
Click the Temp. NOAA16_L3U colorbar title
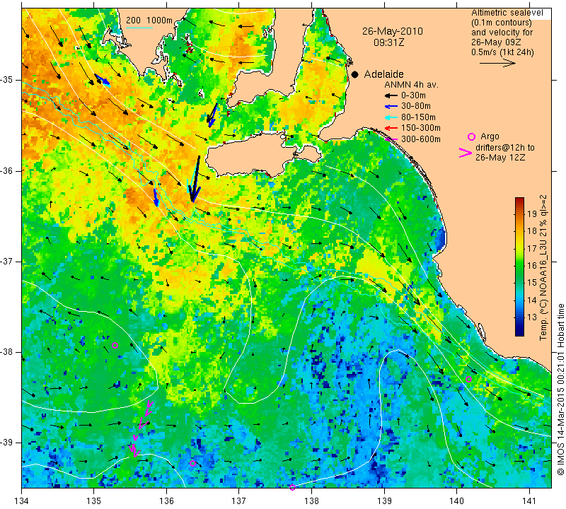543,267
